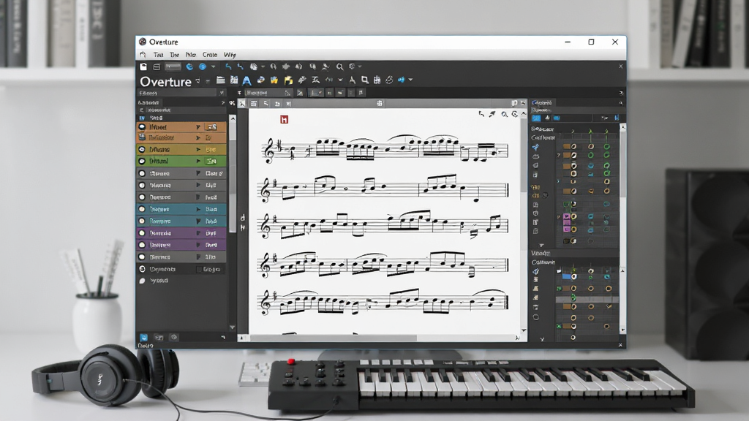Expand the play arrow on the green track

198,162
